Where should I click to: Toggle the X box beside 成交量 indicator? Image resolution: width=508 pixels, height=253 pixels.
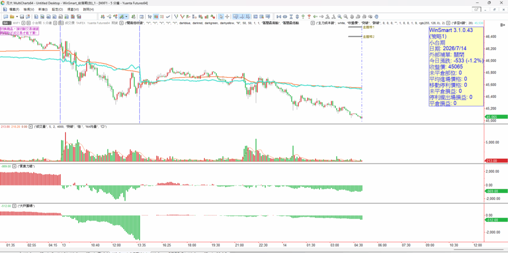pyautogui.click(x=31, y=126)
